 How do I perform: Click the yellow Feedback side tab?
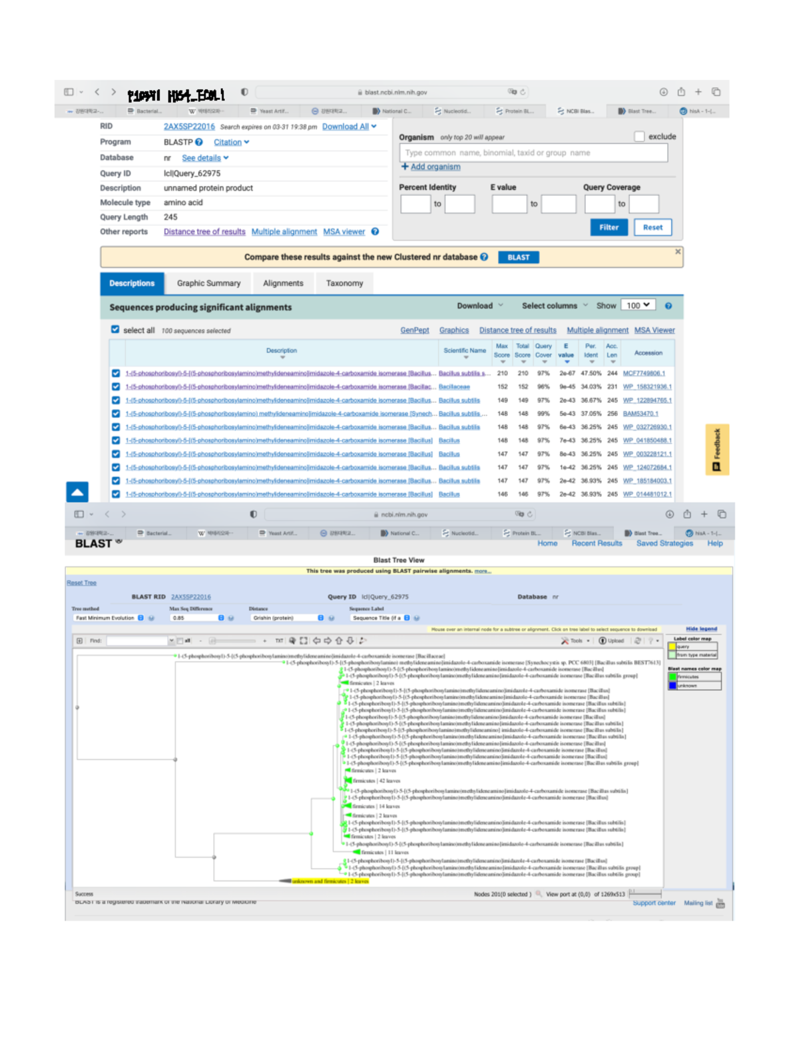coord(716,450)
